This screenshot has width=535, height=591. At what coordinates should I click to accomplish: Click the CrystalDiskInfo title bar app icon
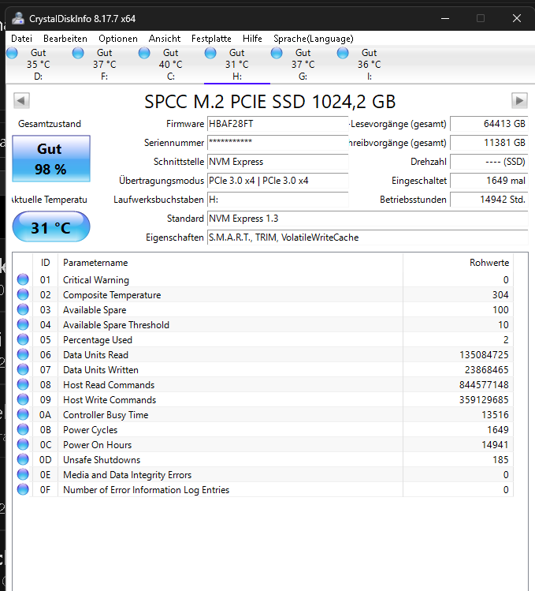click(17, 18)
